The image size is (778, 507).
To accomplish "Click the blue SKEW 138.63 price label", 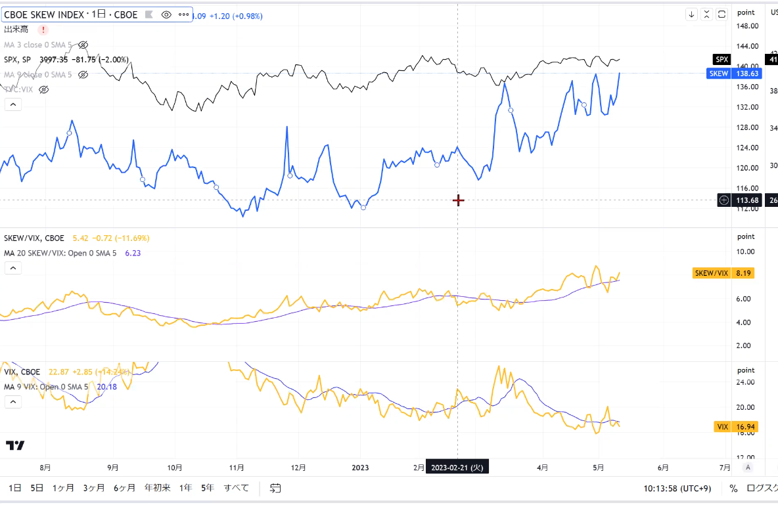I will (734, 74).
